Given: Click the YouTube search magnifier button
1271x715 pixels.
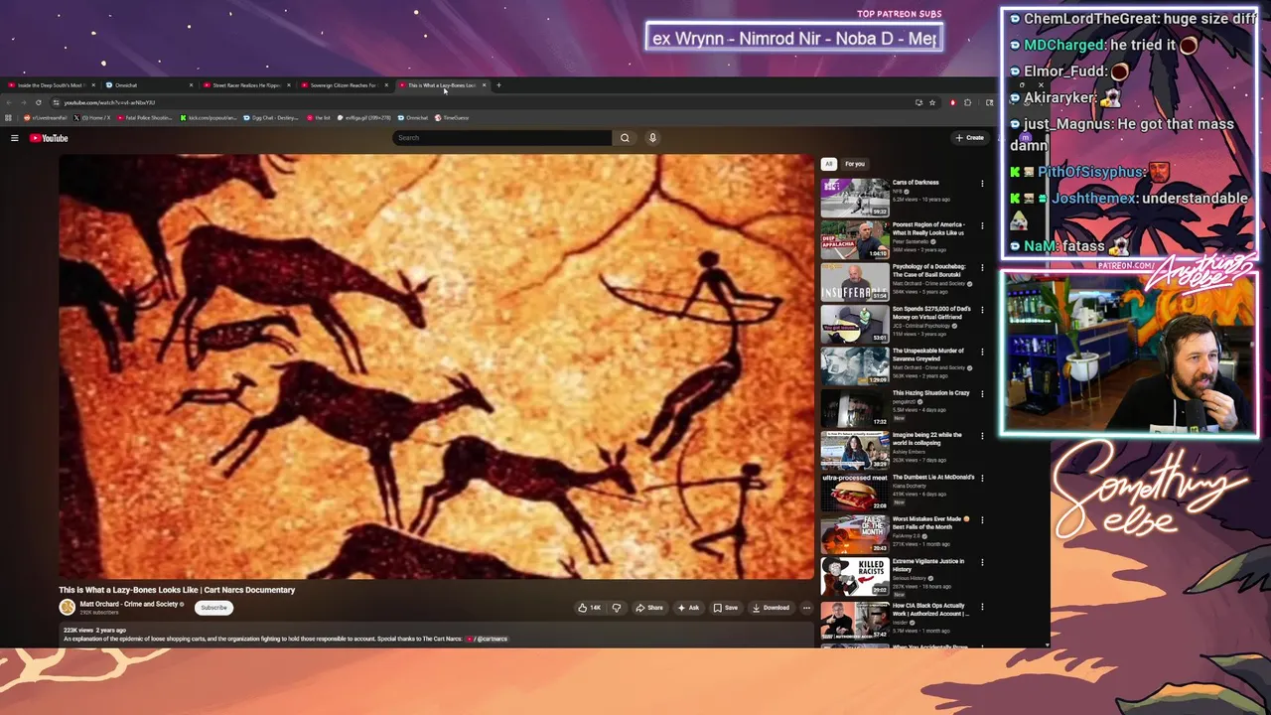Looking at the screenshot, I should click(x=625, y=138).
